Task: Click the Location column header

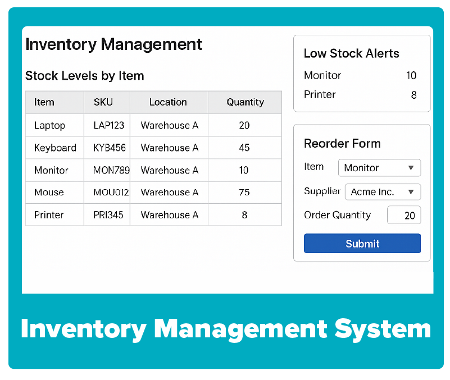Action: [169, 102]
